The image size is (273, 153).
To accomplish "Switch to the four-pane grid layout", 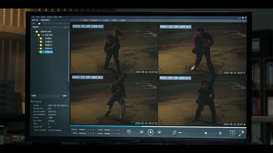I will [x=233, y=133].
